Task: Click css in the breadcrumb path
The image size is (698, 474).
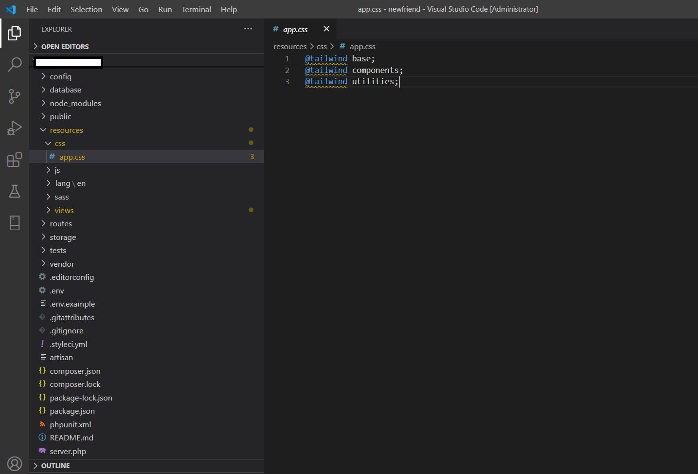Action: (322, 46)
